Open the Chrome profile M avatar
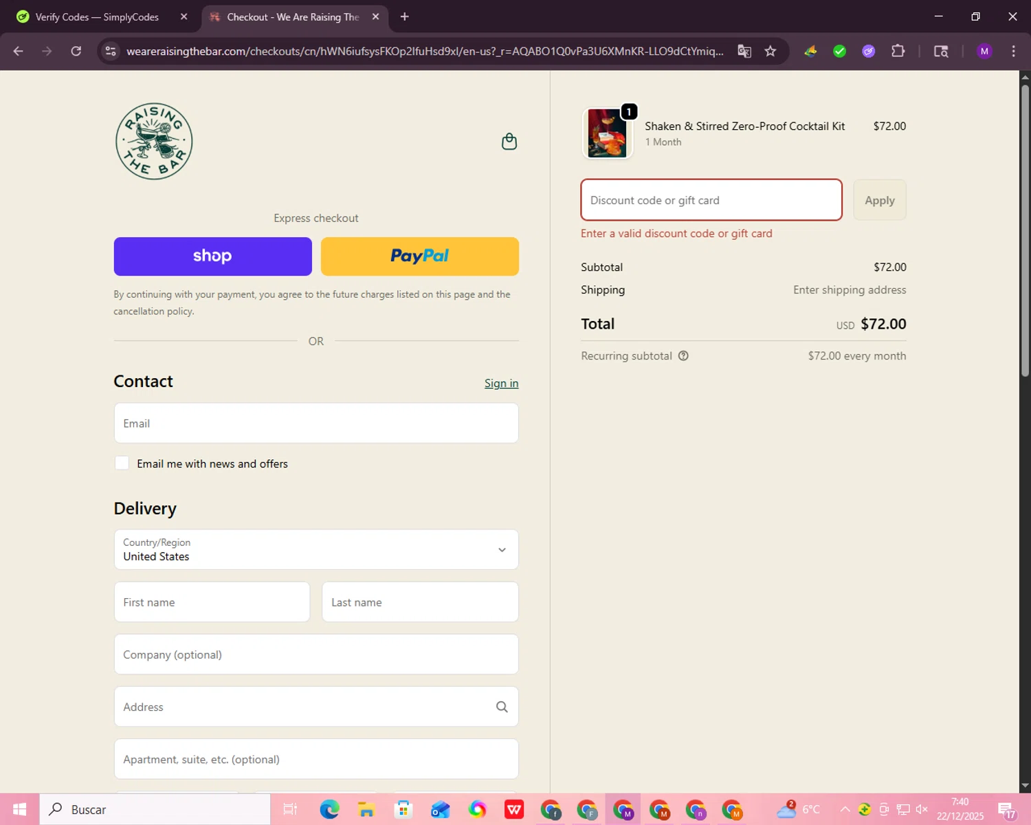 click(984, 51)
